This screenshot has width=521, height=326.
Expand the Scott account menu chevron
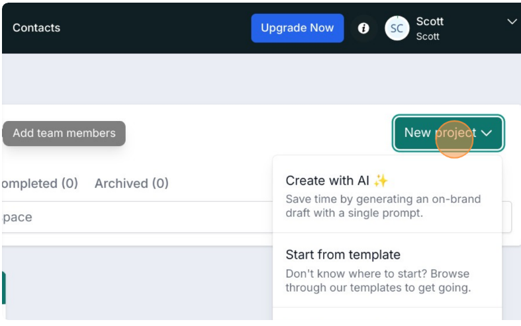click(512, 22)
